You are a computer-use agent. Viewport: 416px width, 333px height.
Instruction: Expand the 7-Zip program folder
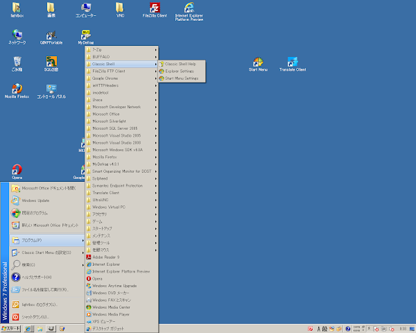point(122,50)
